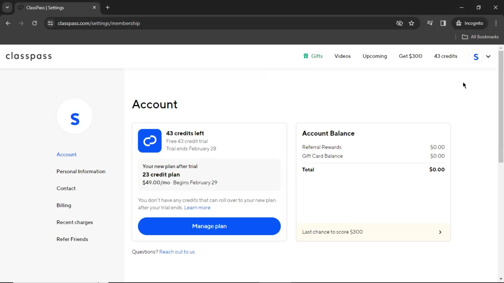
Task: Click the Get $300 navigation item
Action: coord(410,56)
